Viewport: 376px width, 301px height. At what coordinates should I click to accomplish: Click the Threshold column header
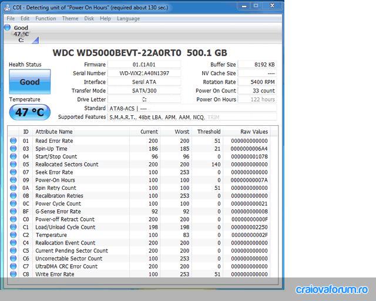point(207,132)
